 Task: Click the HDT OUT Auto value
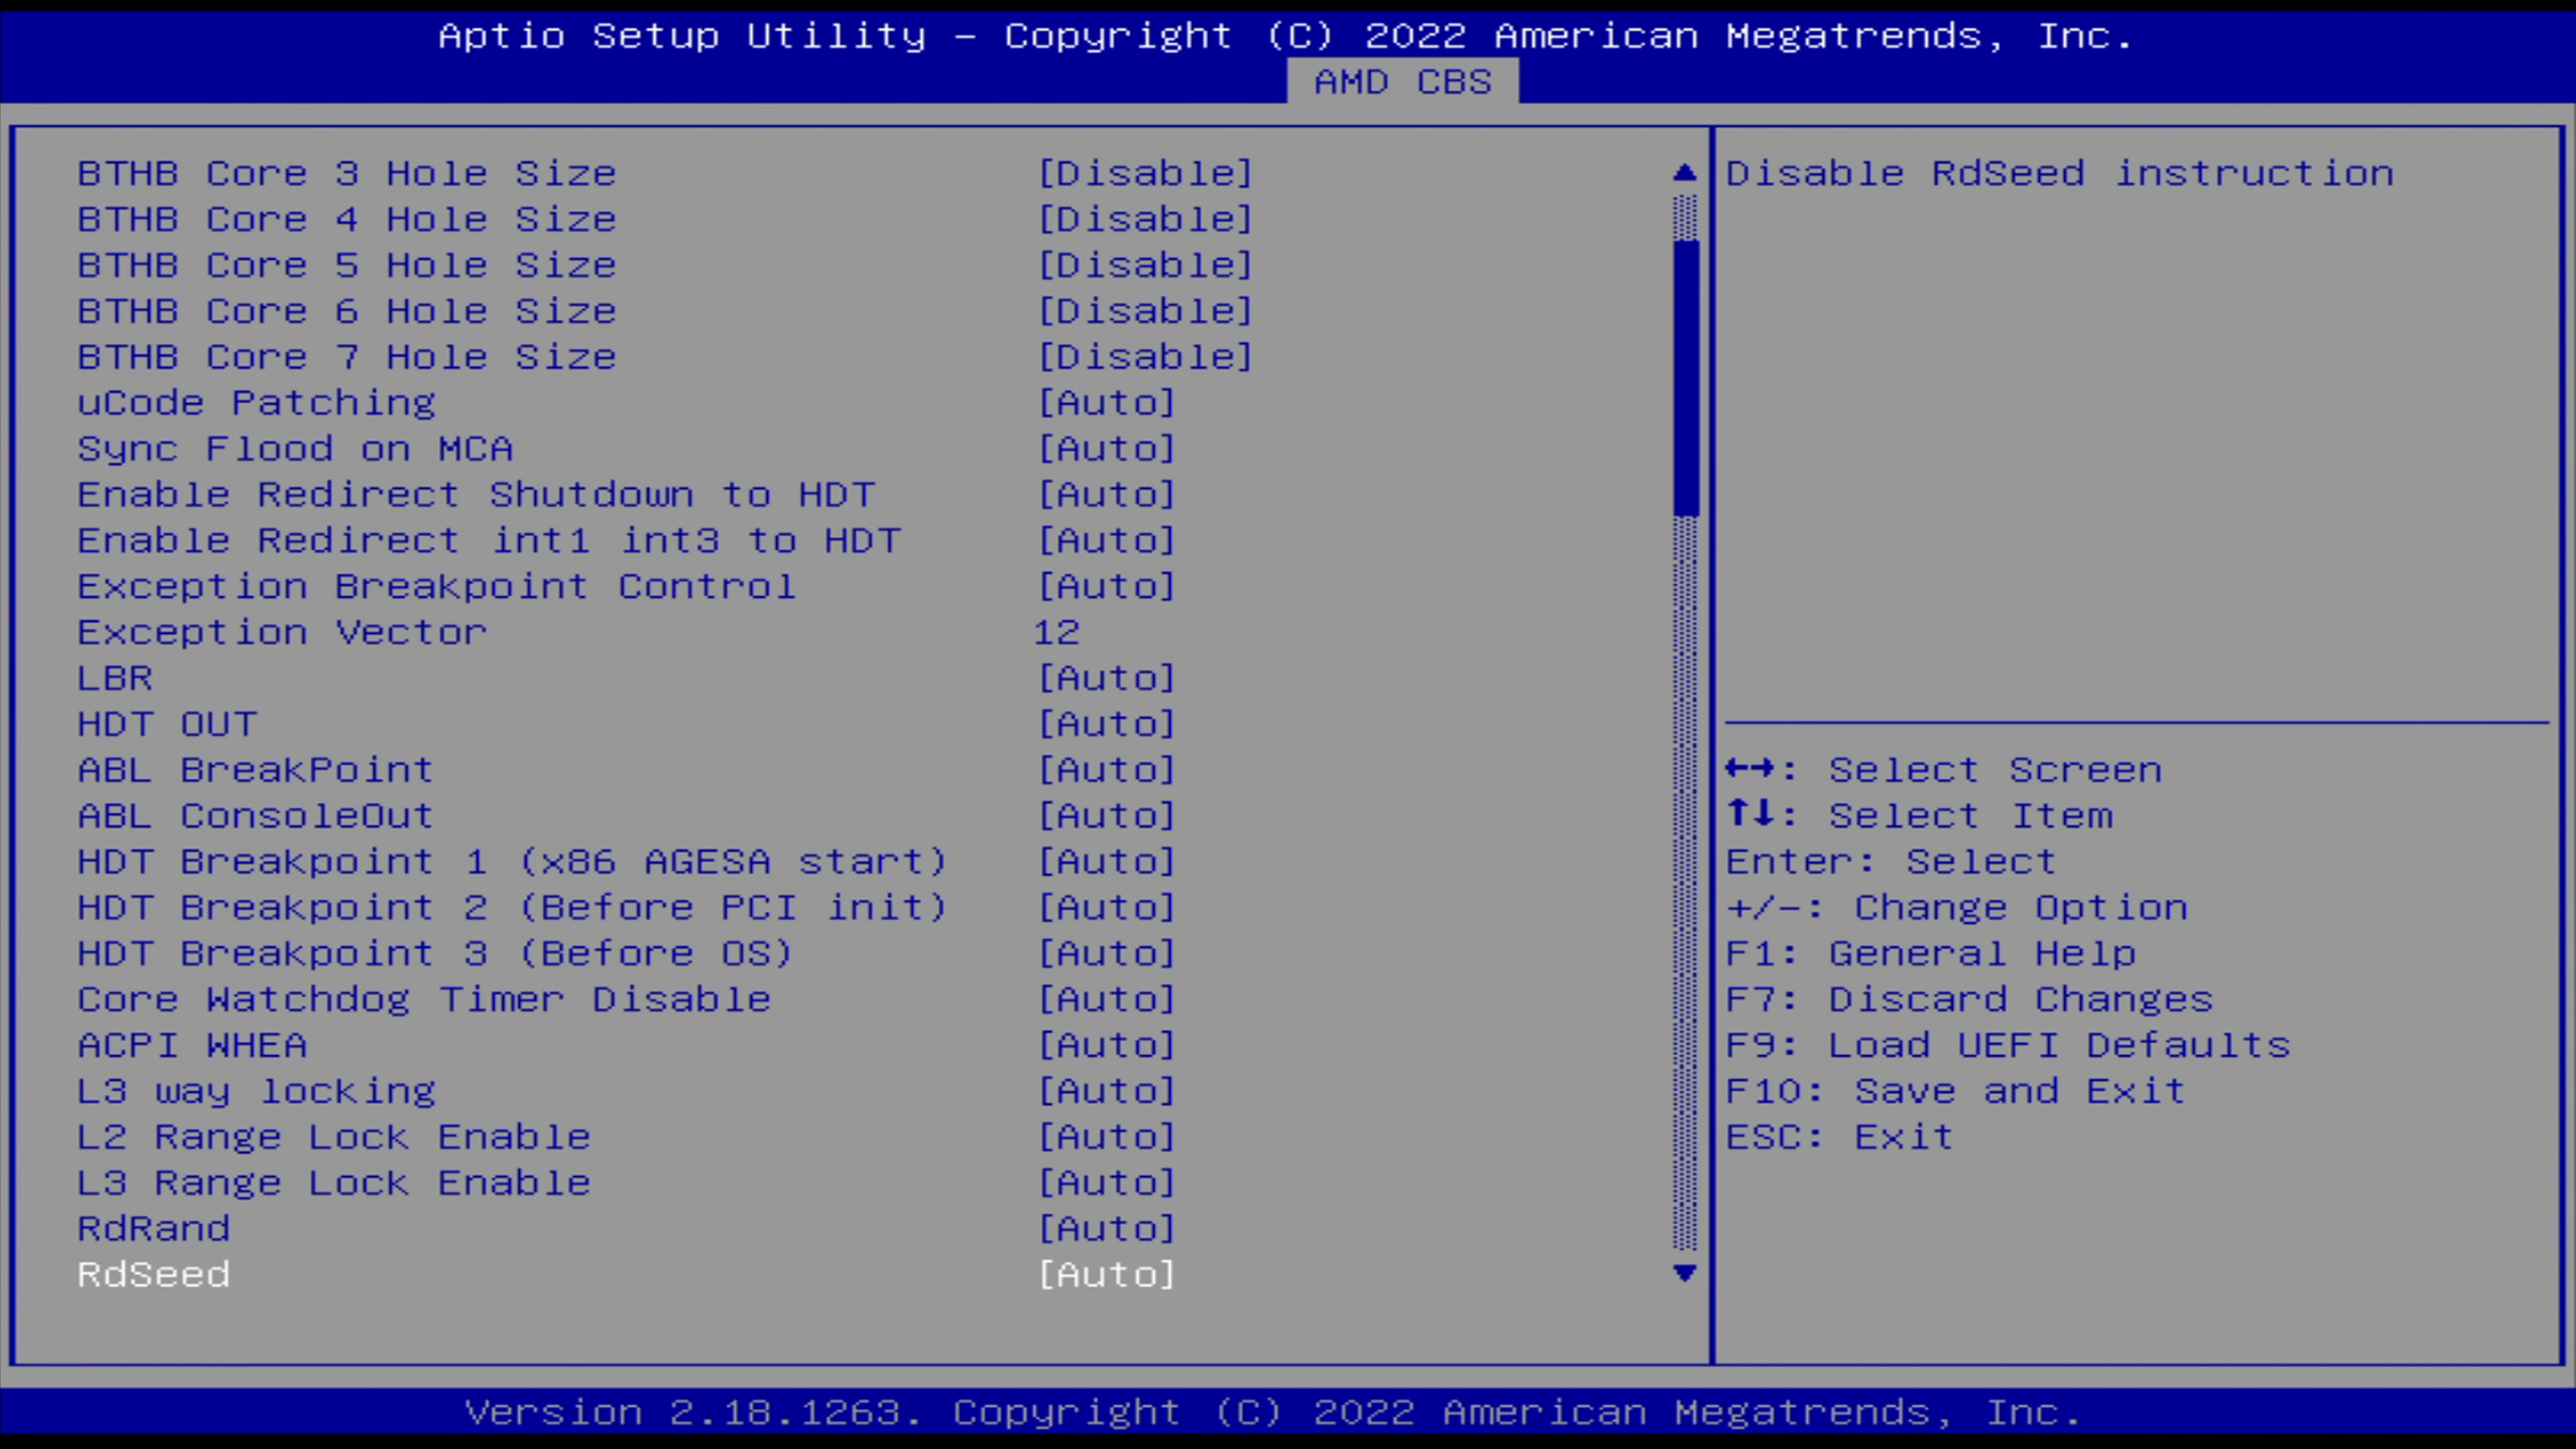tap(1106, 724)
